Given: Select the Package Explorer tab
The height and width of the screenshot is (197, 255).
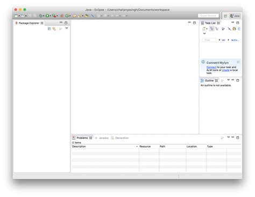Looking at the screenshot, I should [x=29, y=23].
